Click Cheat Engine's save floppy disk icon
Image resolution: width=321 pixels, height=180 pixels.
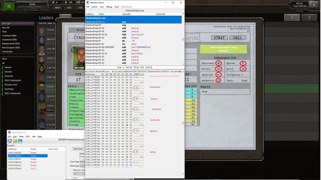point(20,141)
